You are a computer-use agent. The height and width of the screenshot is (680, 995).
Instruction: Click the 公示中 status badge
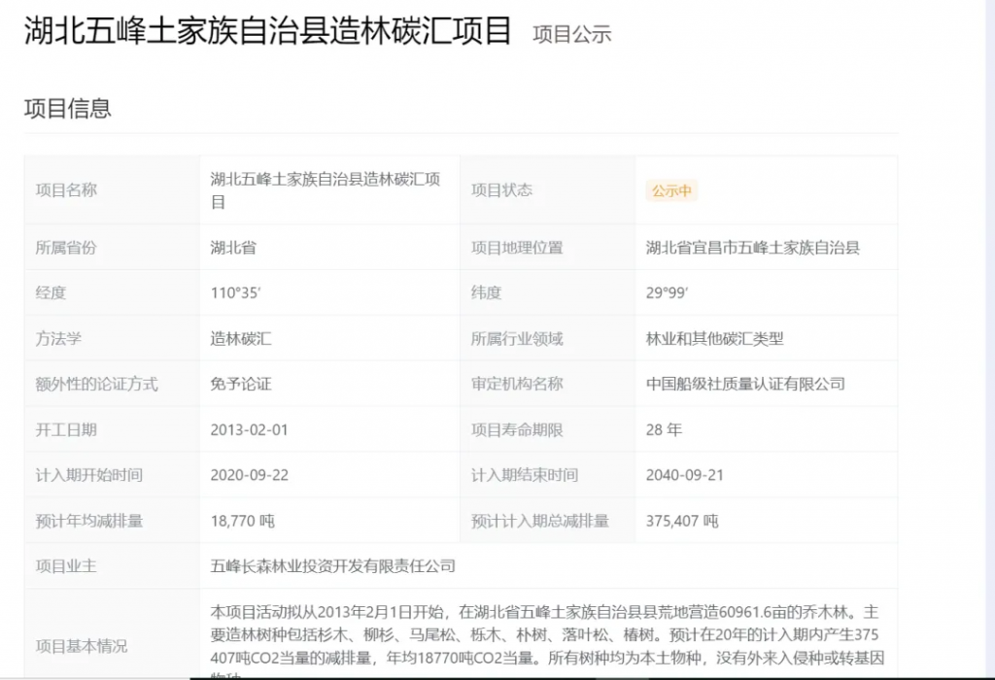coord(671,191)
